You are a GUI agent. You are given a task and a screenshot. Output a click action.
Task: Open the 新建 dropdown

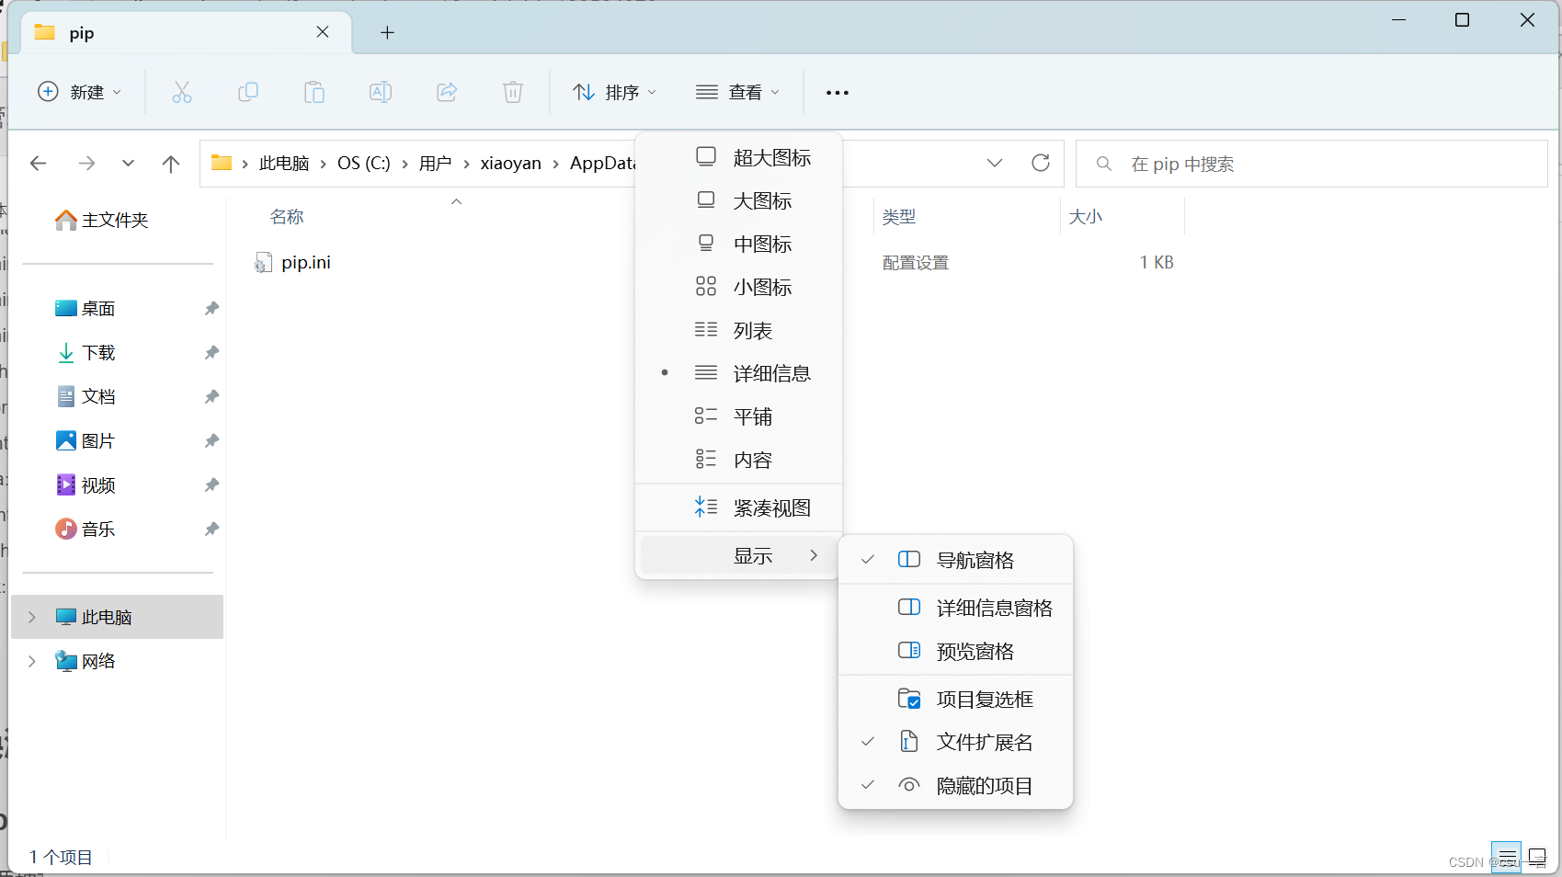click(79, 92)
